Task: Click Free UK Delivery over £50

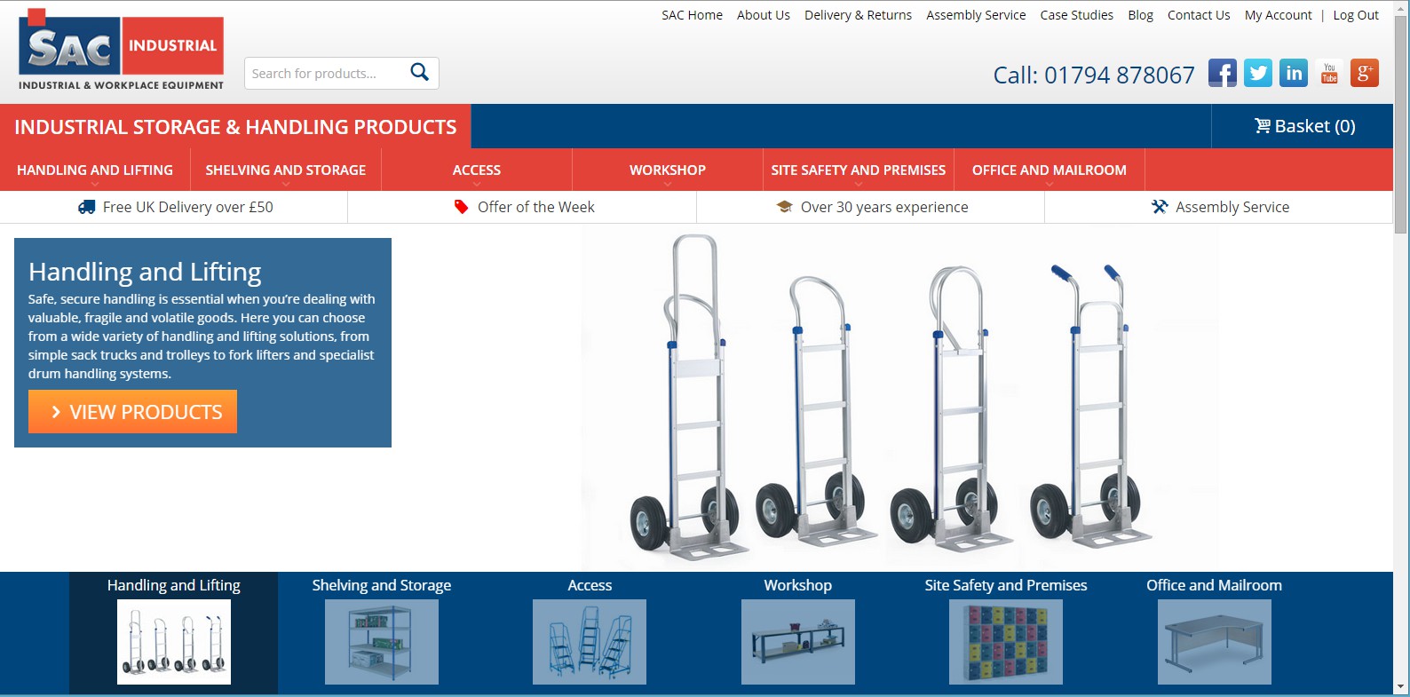Action: pyautogui.click(x=176, y=207)
